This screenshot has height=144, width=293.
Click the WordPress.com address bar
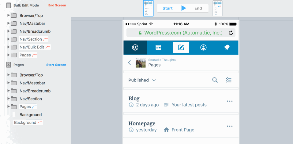click(181, 33)
